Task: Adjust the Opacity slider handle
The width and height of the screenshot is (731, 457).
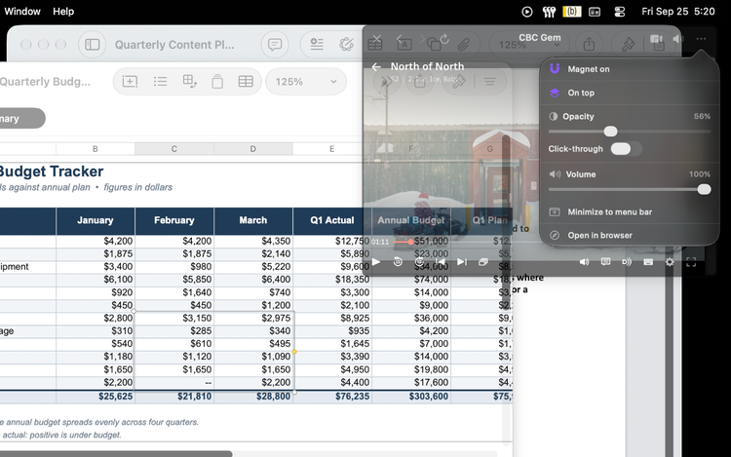Action: [x=610, y=132]
